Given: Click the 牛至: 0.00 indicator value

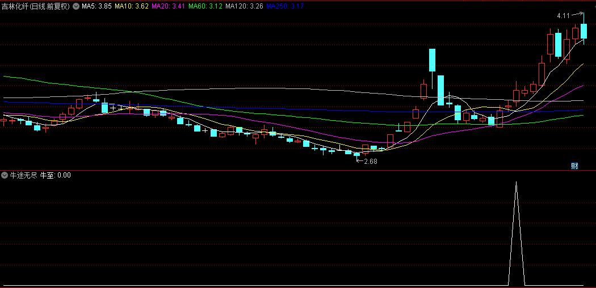Looking at the screenshot, I should coord(56,175).
